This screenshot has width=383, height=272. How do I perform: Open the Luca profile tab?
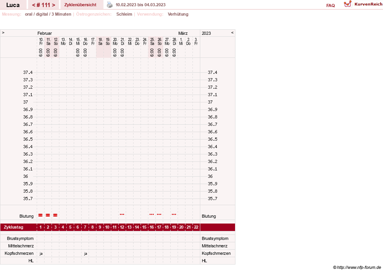pyautogui.click(x=13, y=5)
